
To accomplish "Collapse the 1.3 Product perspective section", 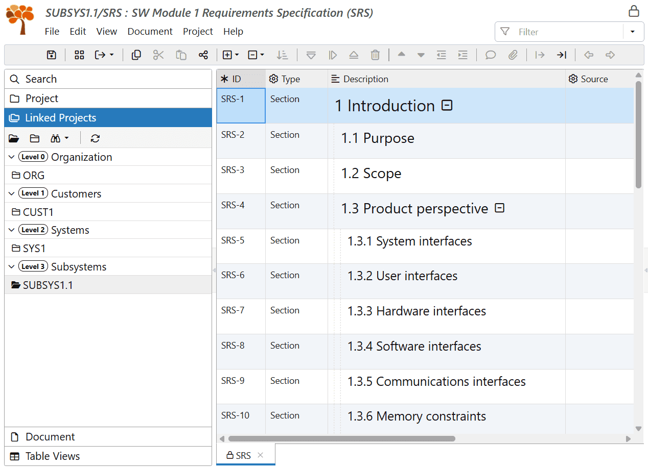I will 500,208.
